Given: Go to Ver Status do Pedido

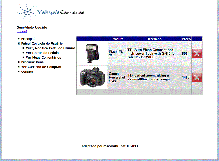Looking at the screenshot, I should (x=42, y=53).
